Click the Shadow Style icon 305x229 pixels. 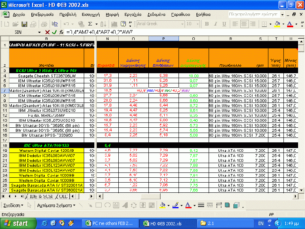click(x=227, y=205)
